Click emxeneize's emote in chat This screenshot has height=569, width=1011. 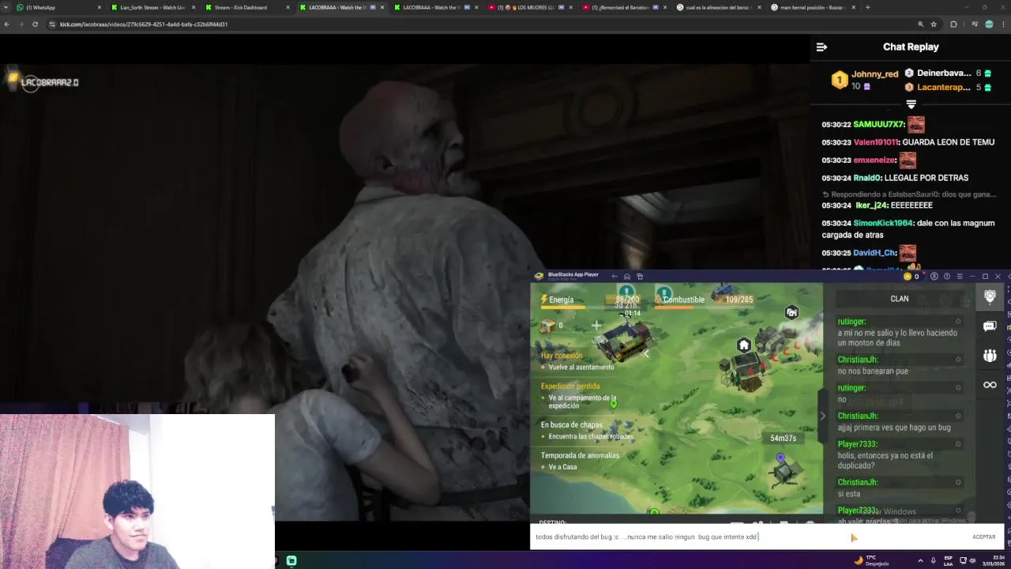908,160
